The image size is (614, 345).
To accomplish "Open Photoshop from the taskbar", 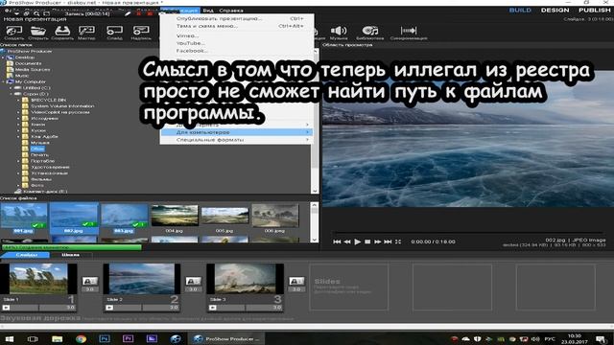I will coord(105,338).
